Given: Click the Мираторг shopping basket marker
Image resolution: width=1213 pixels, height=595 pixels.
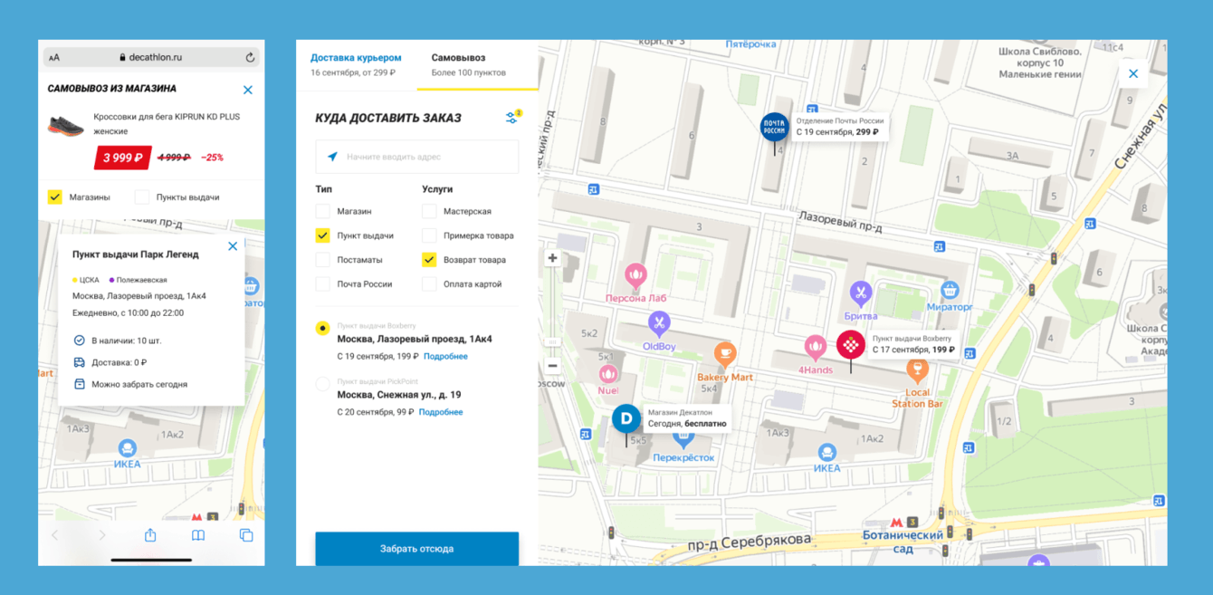Looking at the screenshot, I should coord(950,290).
